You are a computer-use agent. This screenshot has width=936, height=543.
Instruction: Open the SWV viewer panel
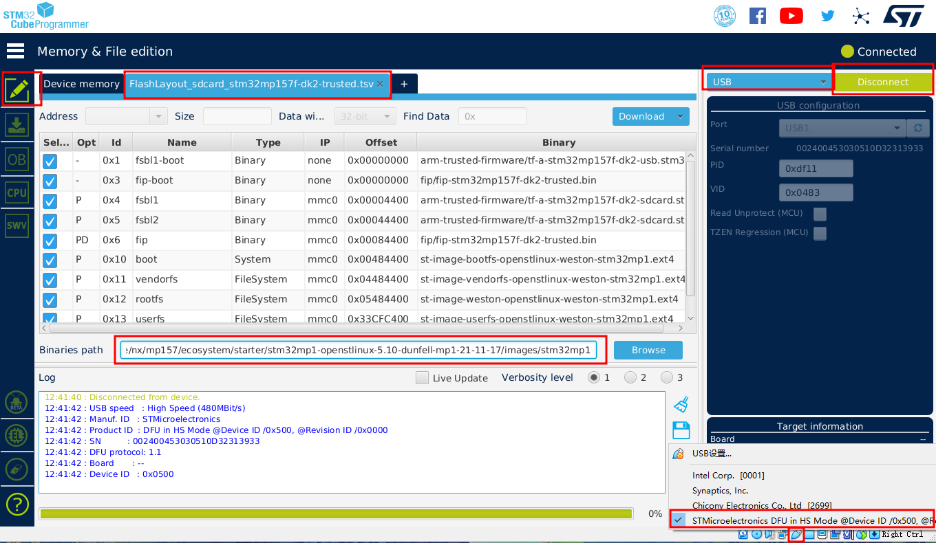point(17,225)
